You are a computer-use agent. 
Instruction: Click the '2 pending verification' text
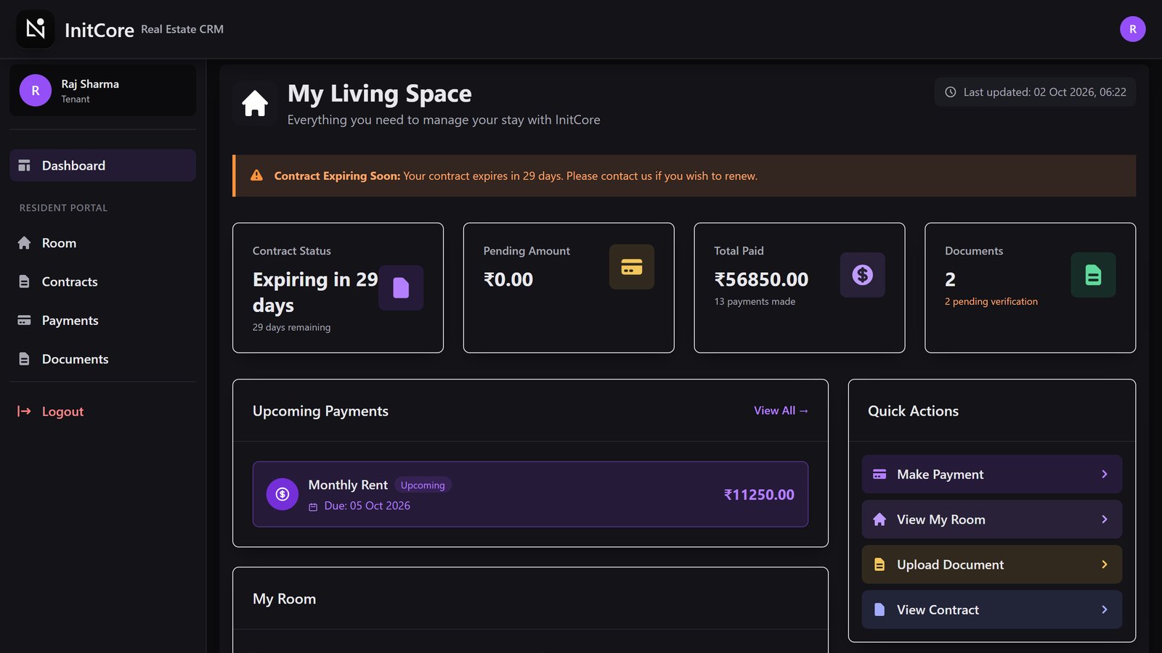point(991,302)
